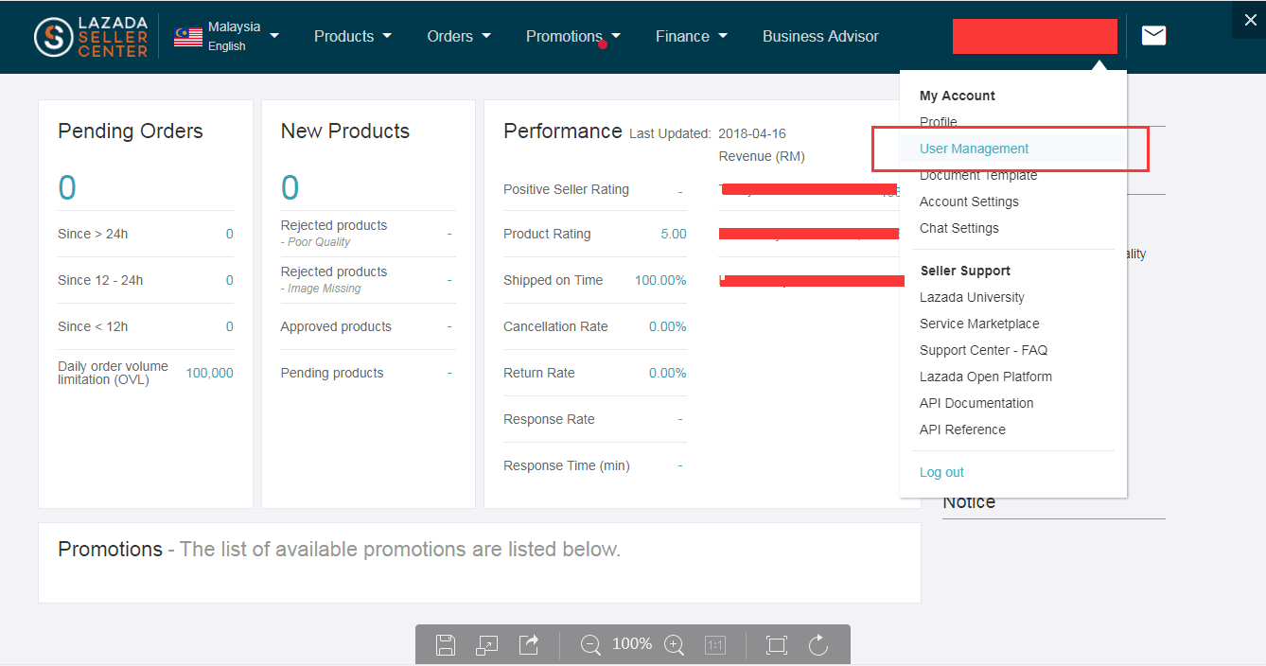Image resolution: width=1266 pixels, height=666 pixels.
Task: Close the viewer with the X button
Action: [1250, 20]
